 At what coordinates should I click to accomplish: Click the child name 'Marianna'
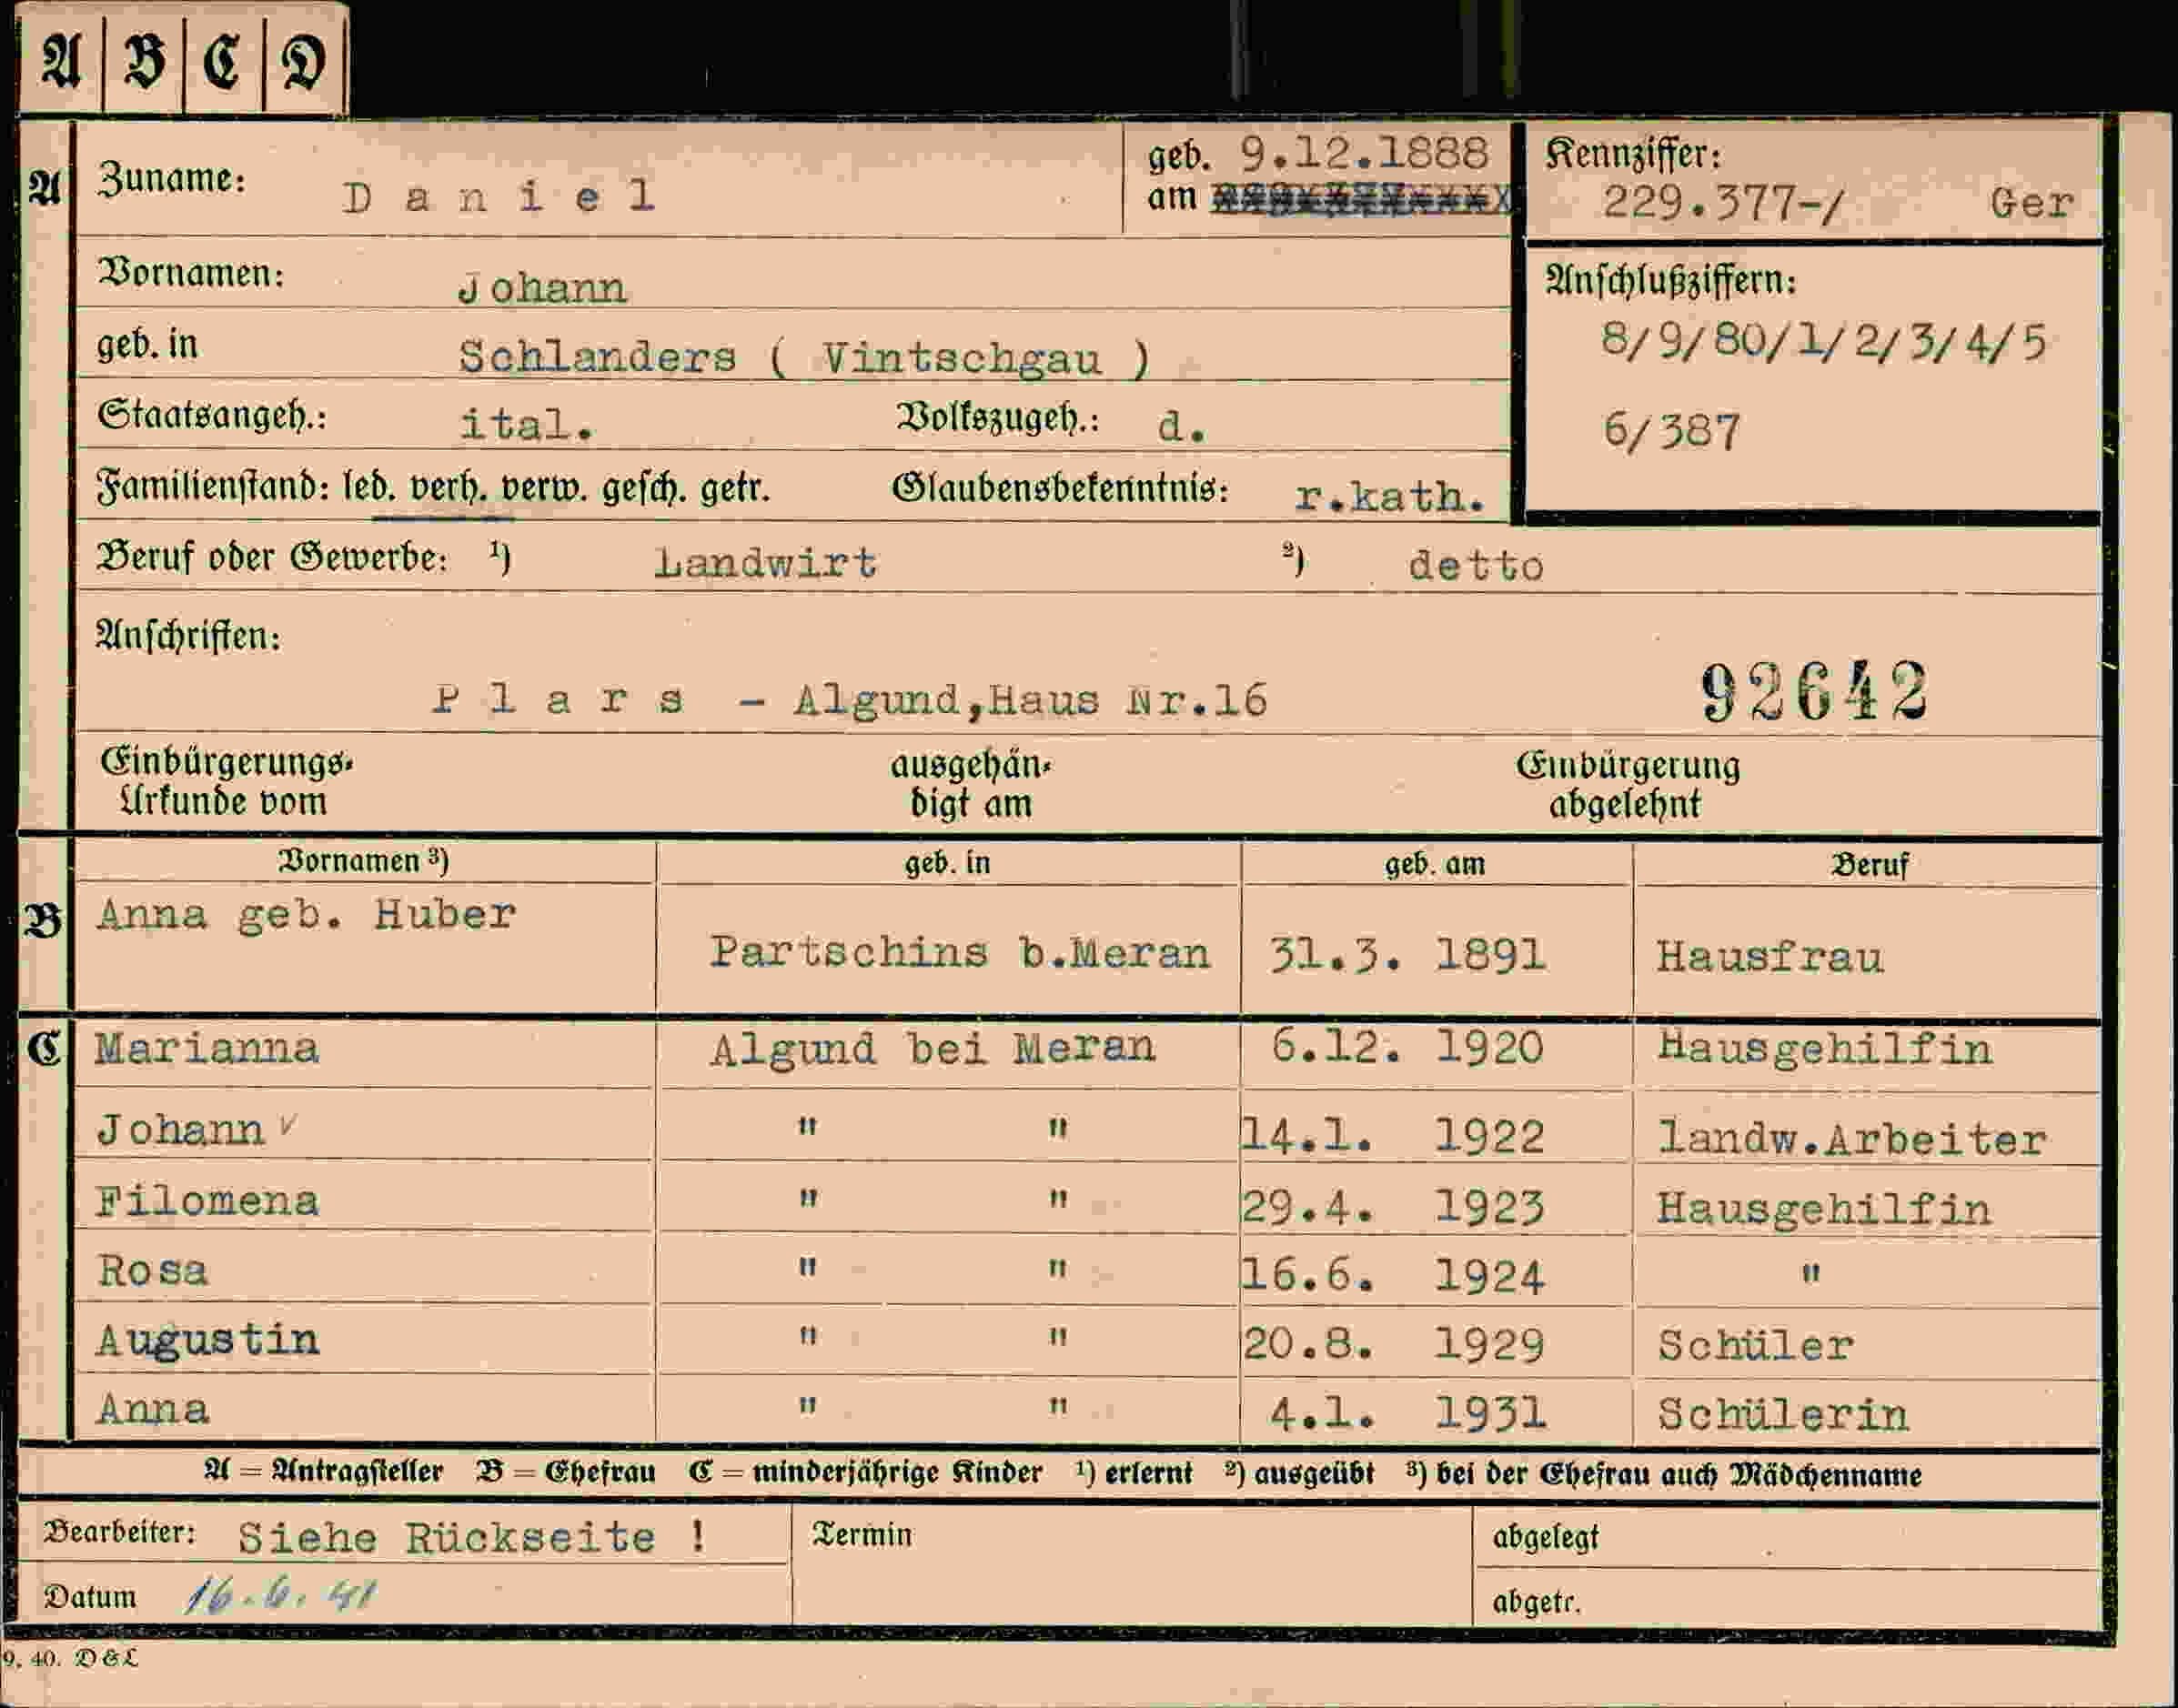[x=207, y=1049]
